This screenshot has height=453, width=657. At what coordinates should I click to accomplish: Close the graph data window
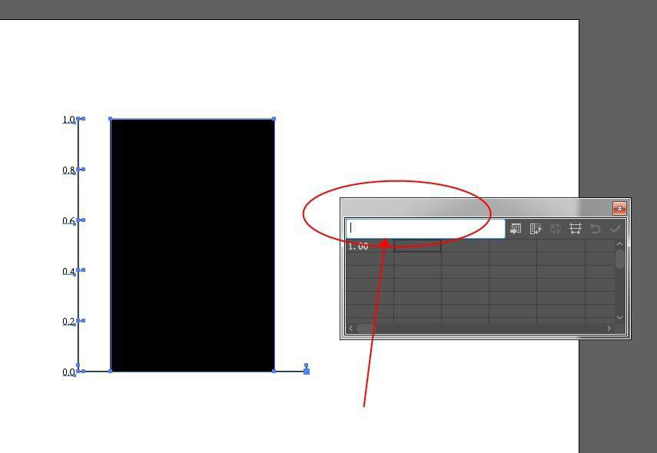[619, 208]
